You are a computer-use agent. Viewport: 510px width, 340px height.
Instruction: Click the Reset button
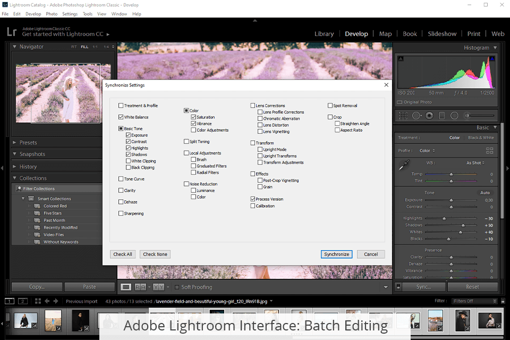(473, 287)
